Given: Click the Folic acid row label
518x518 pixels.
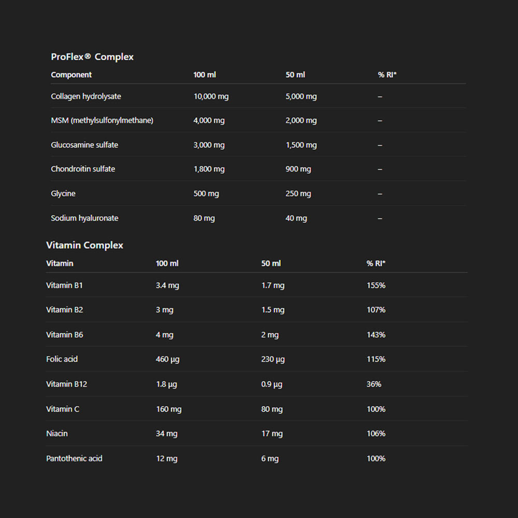Looking at the screenshot, I should click(62, 359).
